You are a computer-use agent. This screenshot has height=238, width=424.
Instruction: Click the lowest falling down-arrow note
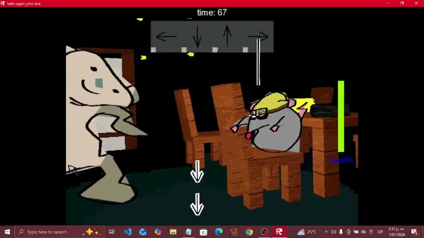(x=197, y=205)
